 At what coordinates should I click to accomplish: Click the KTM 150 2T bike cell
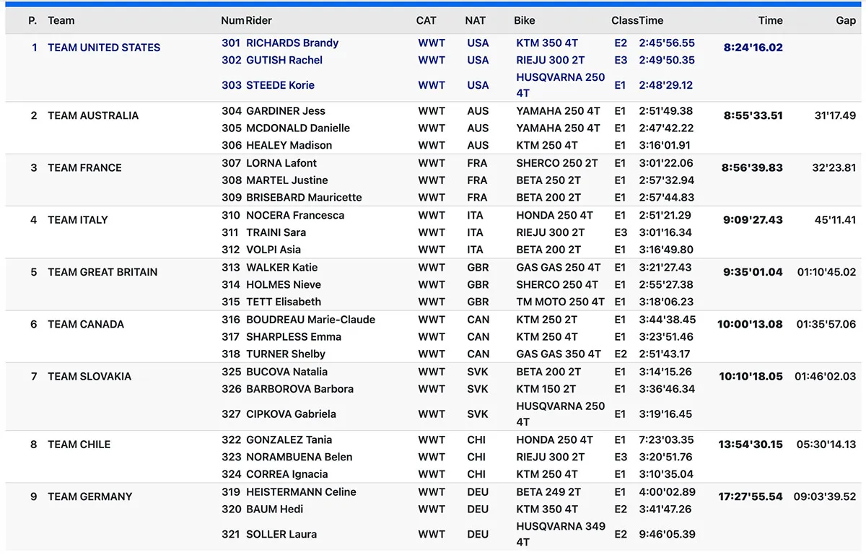(x=546, y=389)
